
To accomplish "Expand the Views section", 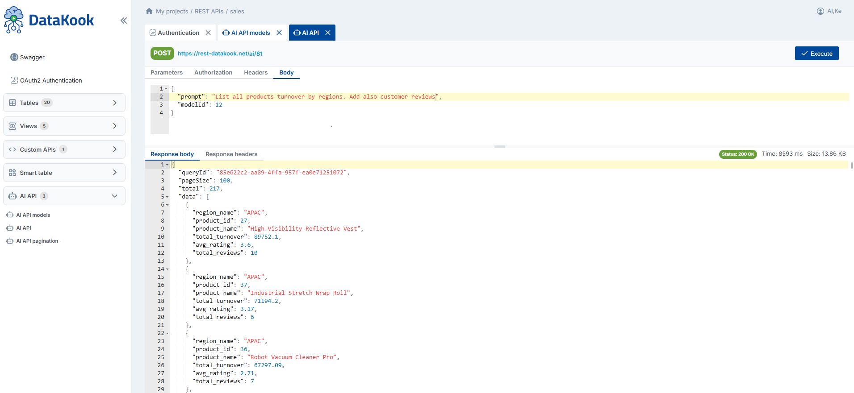I will (115, 126).
